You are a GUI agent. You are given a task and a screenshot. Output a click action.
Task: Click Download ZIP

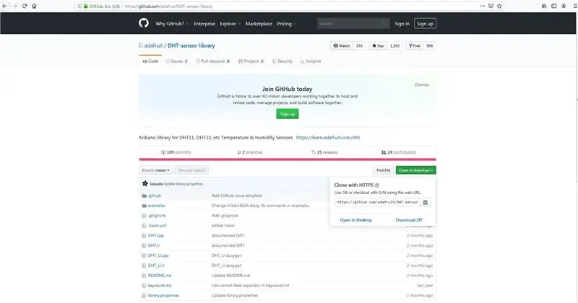pos(409,220)
